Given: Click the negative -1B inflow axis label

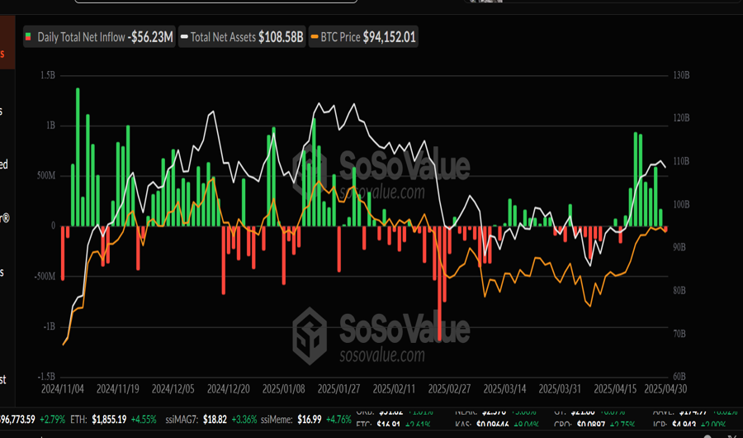Looking at the screenshot, I should pyautogui.click(x=49, y=326).
